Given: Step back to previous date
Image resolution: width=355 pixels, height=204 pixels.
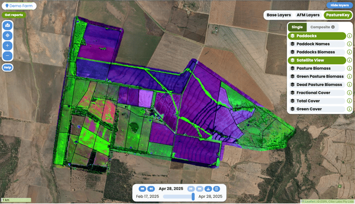Looking at the screenshot, I should point(151,189).
